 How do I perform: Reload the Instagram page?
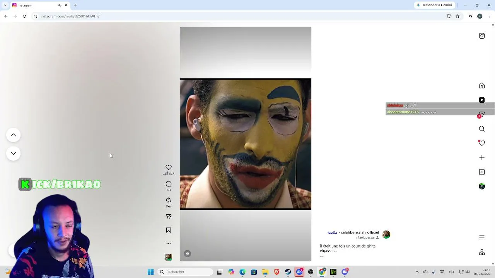pyautogui.click(x=24, y=16)
